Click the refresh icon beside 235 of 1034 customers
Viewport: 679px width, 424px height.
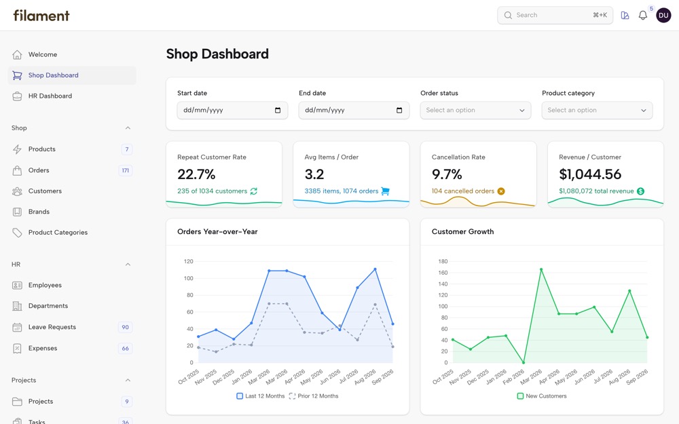click(254, 191)
